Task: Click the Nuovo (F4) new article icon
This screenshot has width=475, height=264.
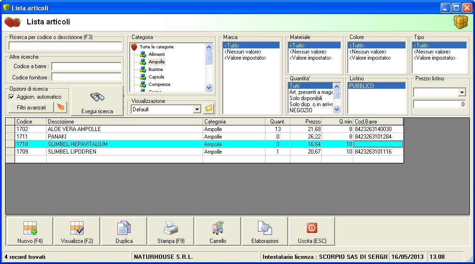Action: click(29, 229)
